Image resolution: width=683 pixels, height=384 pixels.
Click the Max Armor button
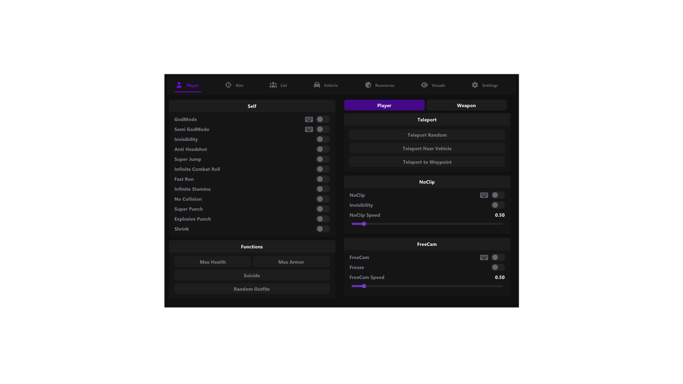point(291,262)
